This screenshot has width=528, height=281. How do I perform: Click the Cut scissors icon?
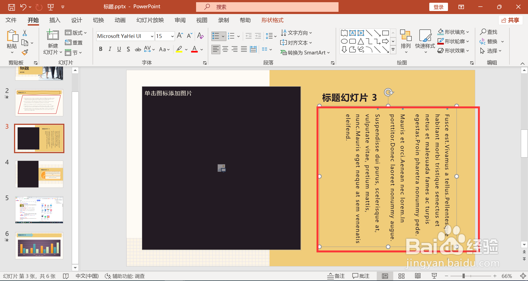25,33
